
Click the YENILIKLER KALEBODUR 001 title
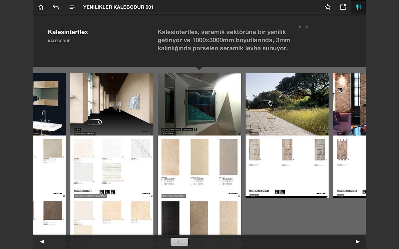tap(118, 7)
